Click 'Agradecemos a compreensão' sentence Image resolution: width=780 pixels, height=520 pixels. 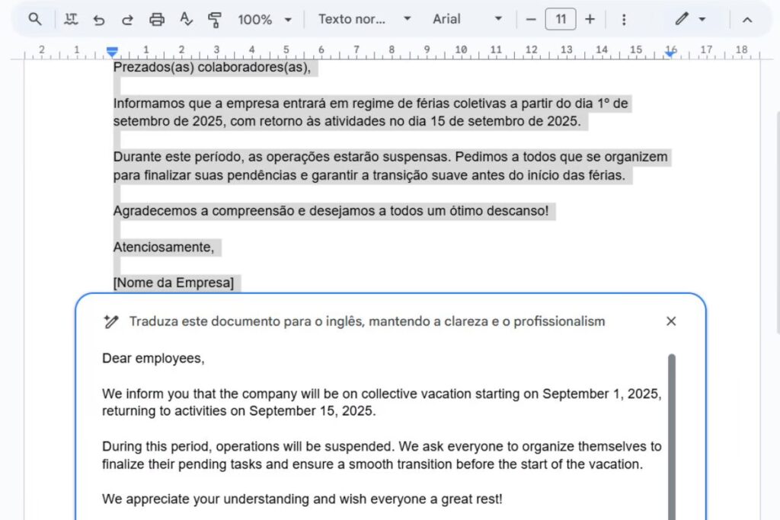click(x=331, y=211)
